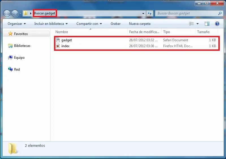Click the Grabar toolbar button
Viewport: 226px width, 159px height.
[x=115, y=24]
